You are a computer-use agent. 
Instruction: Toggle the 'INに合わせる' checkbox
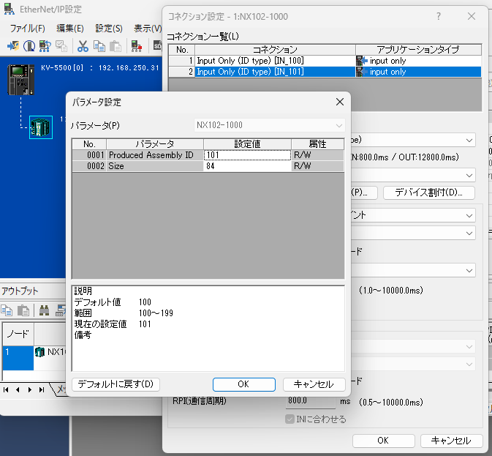(x=290, y=419)
